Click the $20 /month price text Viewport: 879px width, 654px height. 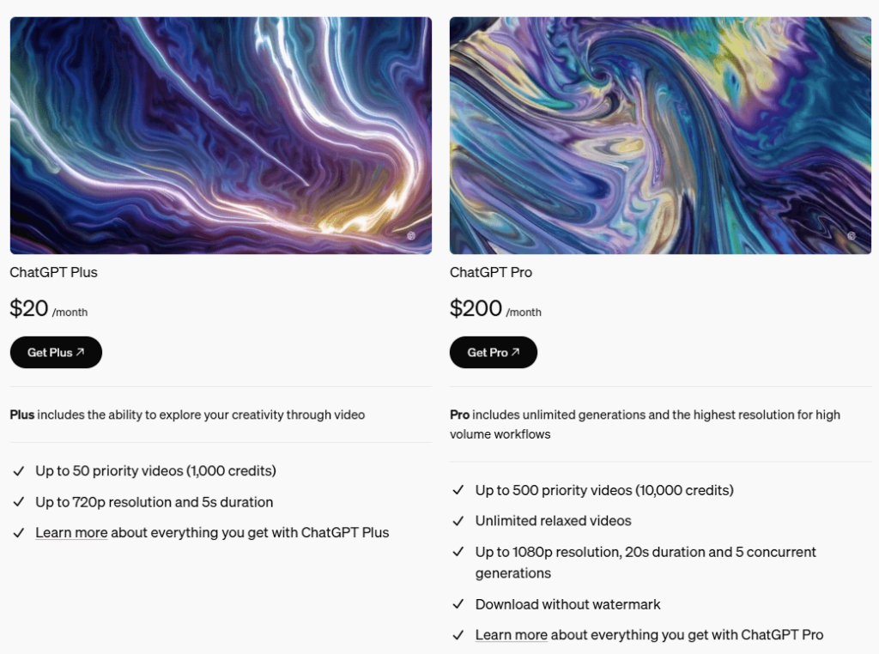49,309
